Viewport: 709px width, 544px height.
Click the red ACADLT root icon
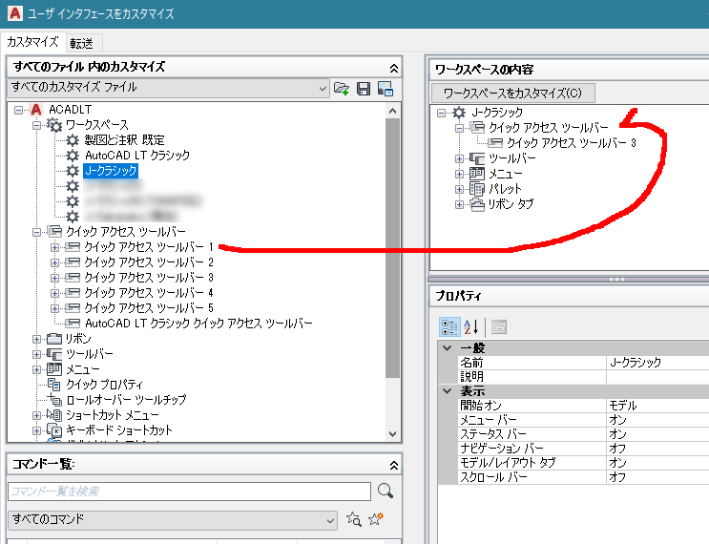coord(36,110)
